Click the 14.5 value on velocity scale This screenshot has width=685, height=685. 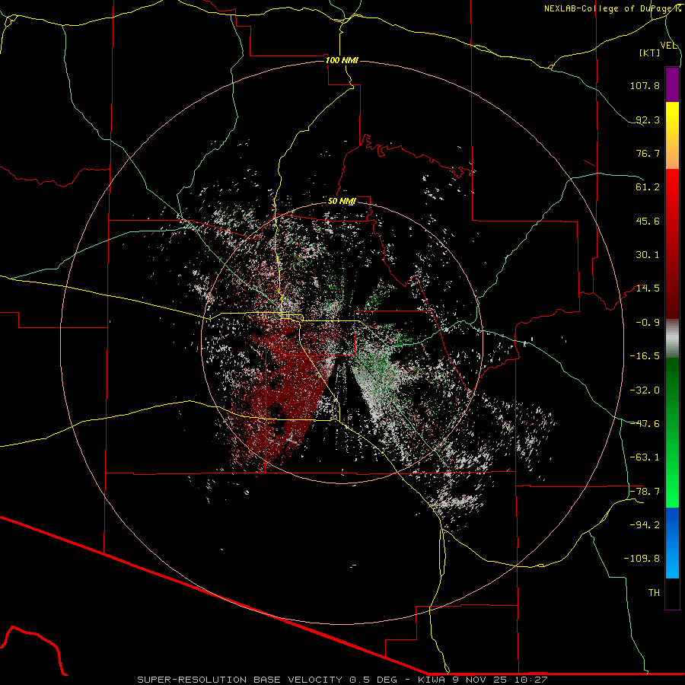pyautogui.click(x=648, y=288)
